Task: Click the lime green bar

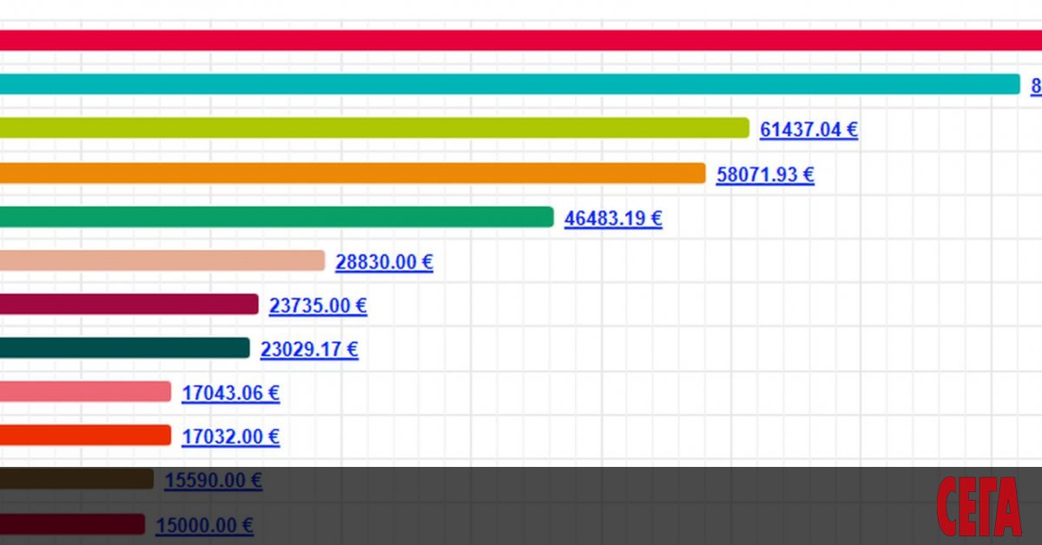Action: [373, 128]
